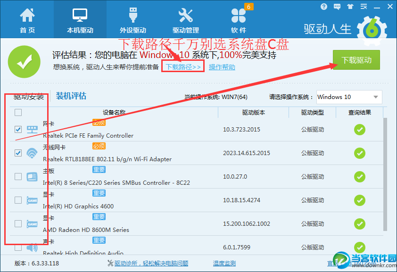
Task: Open 驱动诊所，轻松解决电脑问题 link
Action: pos(151,264)
